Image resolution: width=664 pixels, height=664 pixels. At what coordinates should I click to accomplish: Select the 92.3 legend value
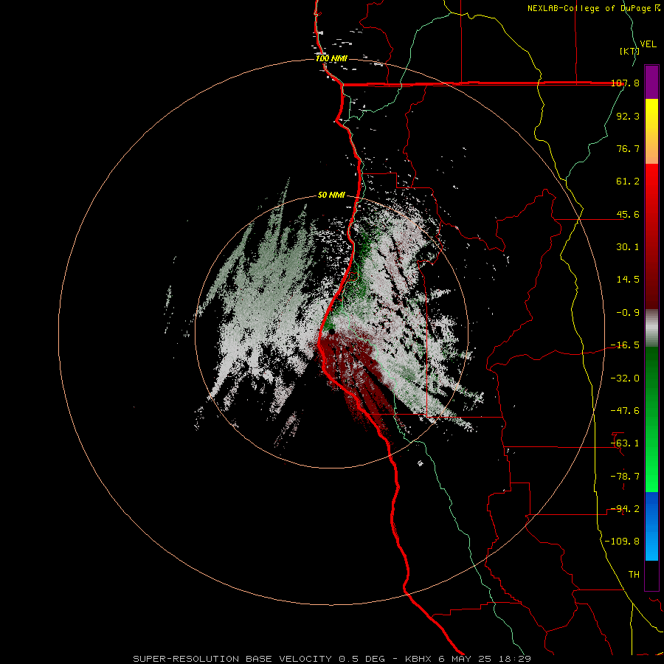click(x=628, y=116)
